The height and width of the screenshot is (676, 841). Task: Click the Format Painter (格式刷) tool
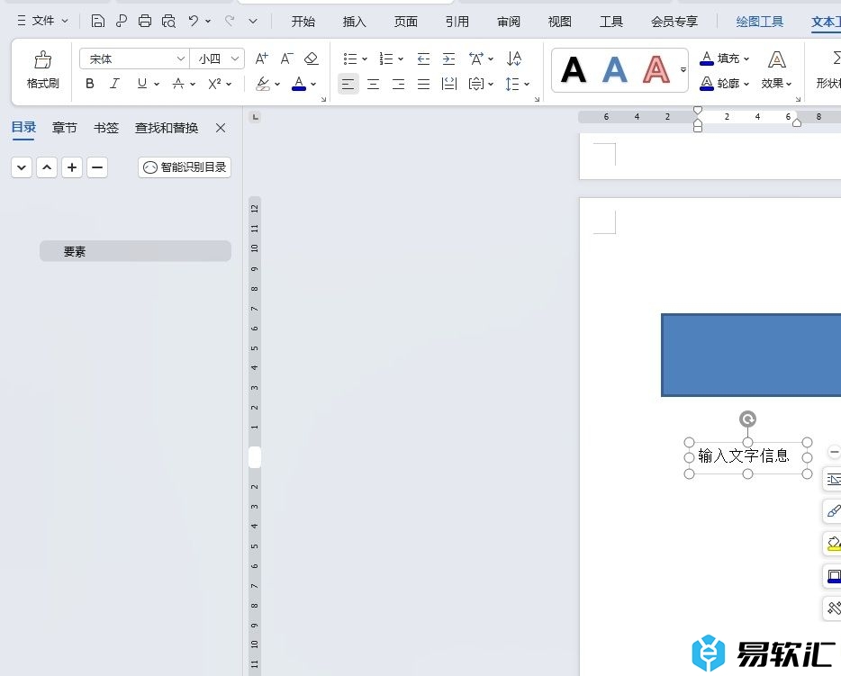(42, 70)
